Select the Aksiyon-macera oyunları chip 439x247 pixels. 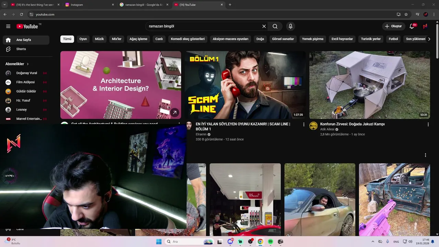(230, 39)
